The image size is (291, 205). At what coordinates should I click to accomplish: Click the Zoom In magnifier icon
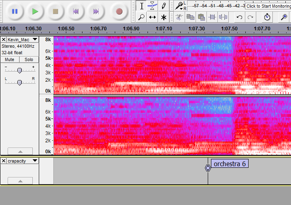pos(284,17)
